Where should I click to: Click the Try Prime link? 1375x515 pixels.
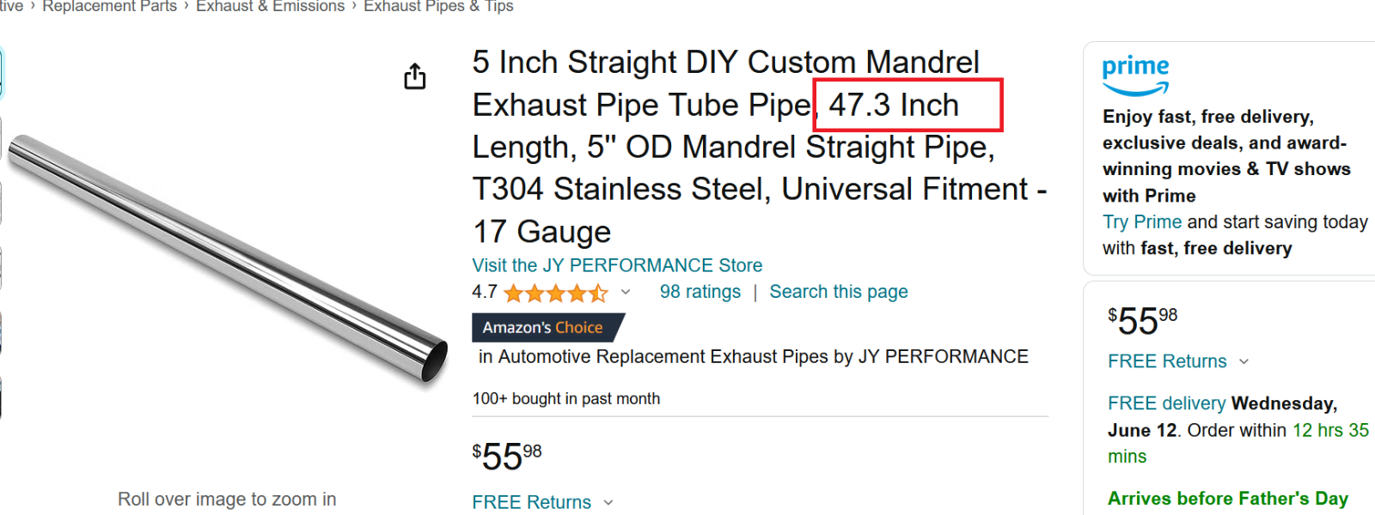point(1142,222)
